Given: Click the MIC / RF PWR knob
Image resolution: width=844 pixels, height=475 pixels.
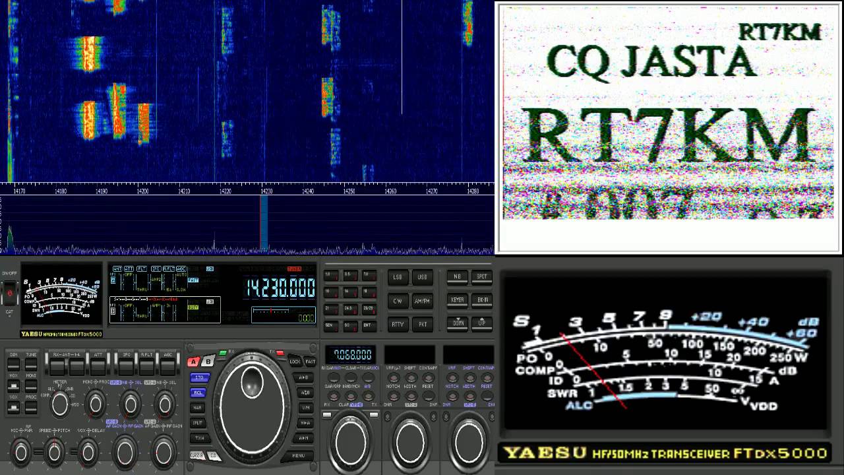Looking at the screenshot, I should (21, 453).
